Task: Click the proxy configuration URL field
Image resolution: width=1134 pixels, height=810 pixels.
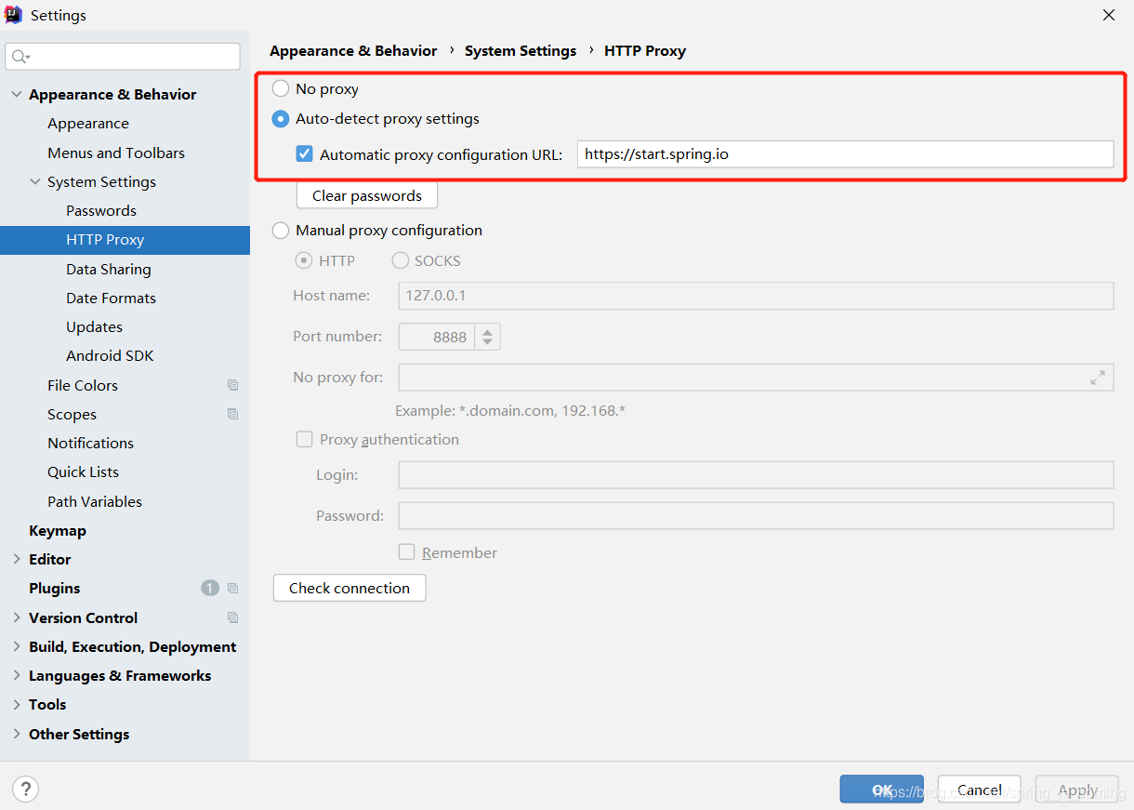Action: pos(845,154)
